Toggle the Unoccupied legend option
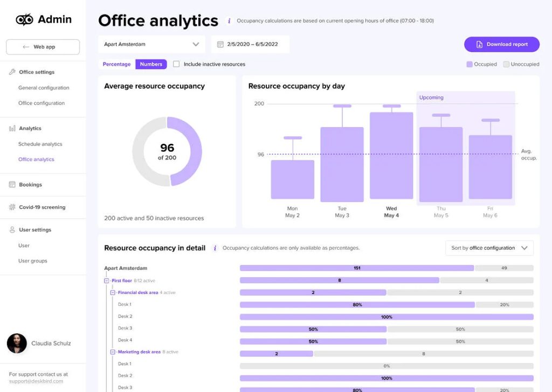 tap(506, 64)
